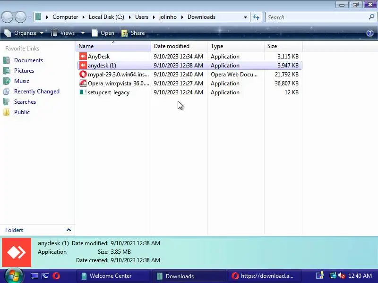Screen dimensions: 378x283
Task: Minimize the Downloads window
Action: pos(342,5)
